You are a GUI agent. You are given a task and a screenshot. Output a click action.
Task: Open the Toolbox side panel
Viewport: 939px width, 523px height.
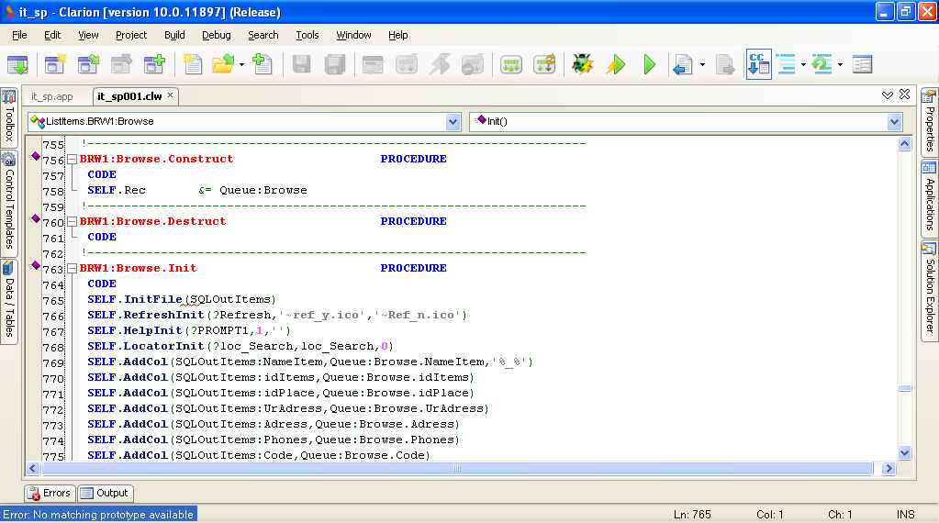tap(9, 117)
